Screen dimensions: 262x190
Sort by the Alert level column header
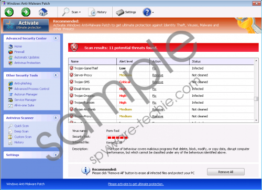tap(133, 61)
